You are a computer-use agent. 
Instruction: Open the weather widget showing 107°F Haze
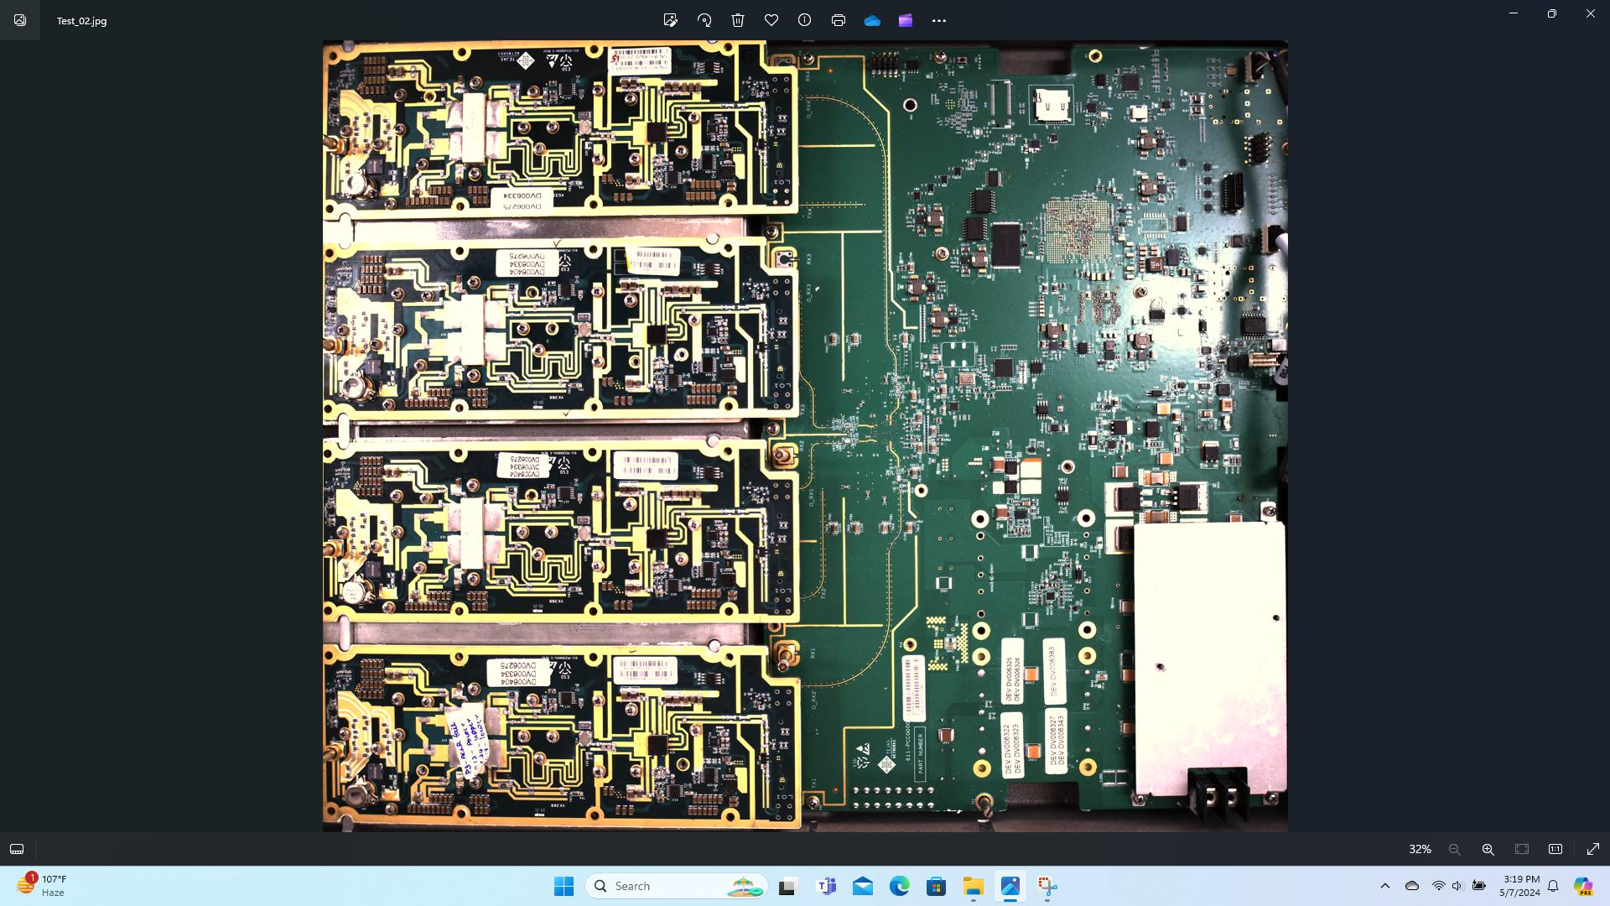point(42,885)
